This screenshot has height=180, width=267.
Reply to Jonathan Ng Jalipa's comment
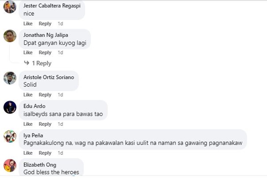pos(45,52)
